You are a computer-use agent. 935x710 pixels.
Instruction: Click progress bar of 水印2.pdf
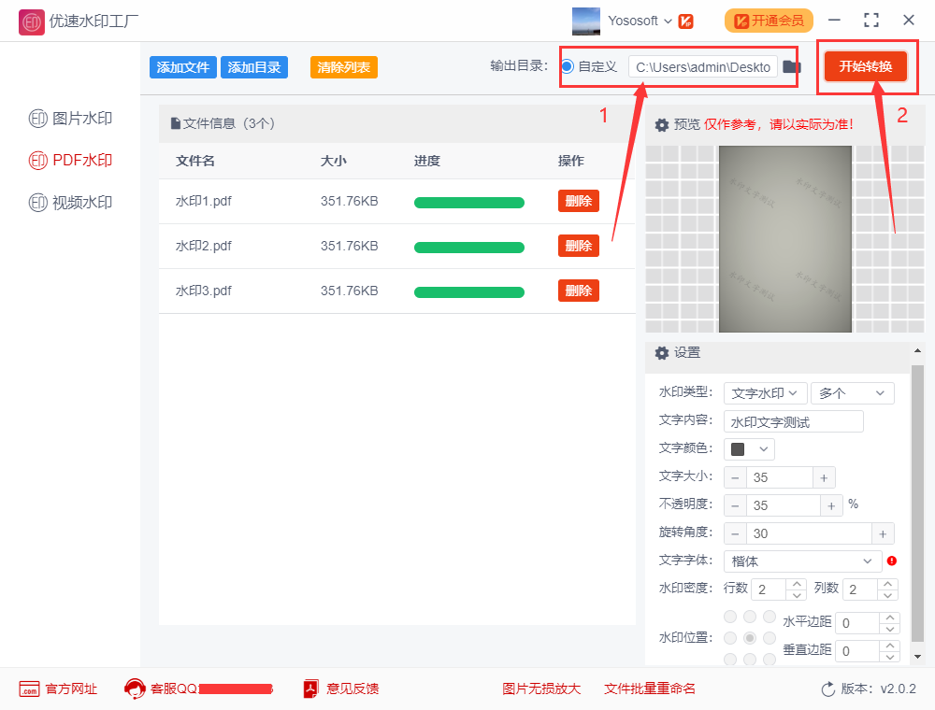(x=469, y=248)
